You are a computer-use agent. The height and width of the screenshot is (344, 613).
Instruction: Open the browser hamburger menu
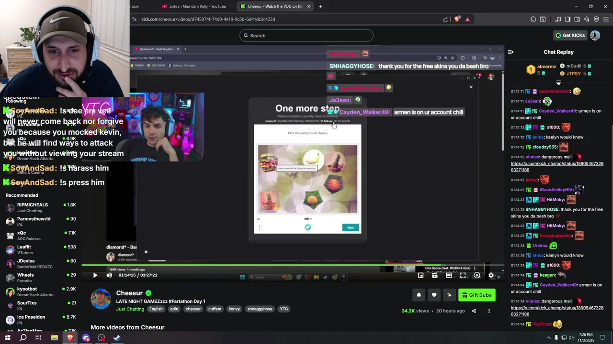pyautogui.click(x=606, y=19)
